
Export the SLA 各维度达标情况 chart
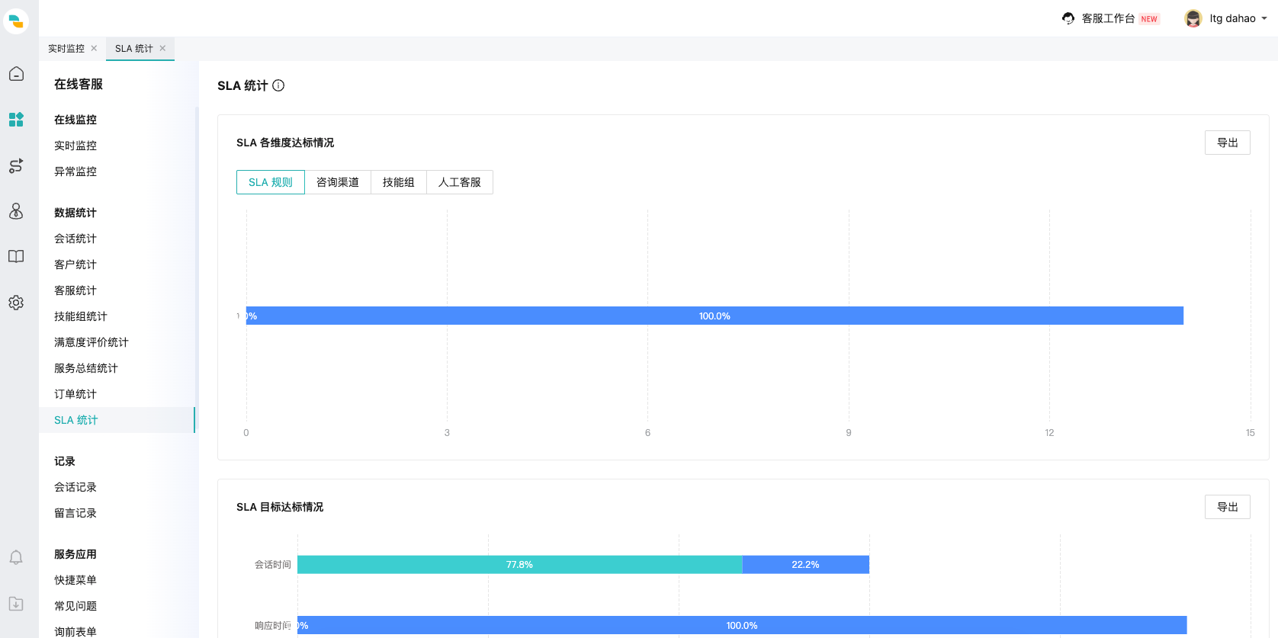[1227, 143]
